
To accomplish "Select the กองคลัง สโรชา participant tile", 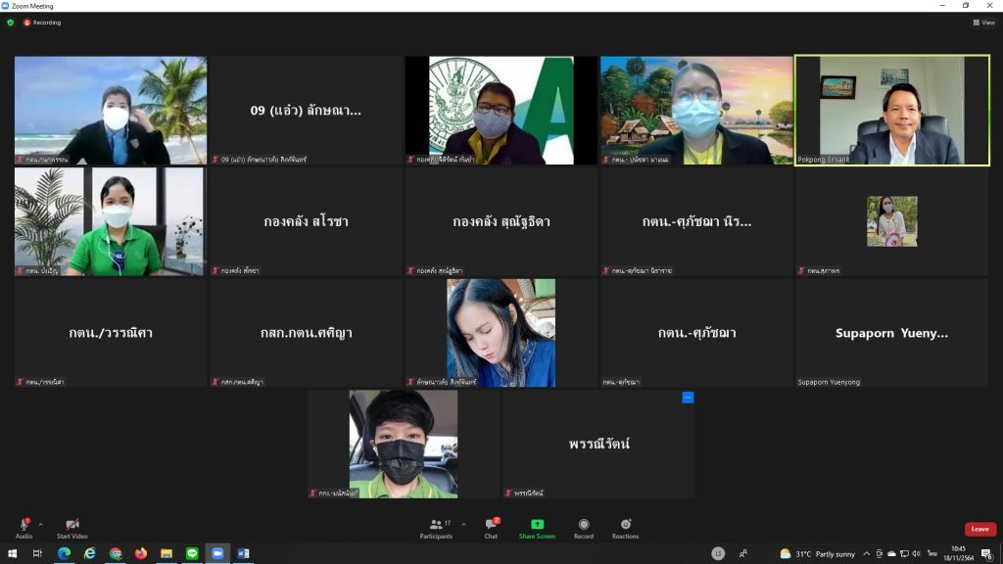I will point(306,221).
